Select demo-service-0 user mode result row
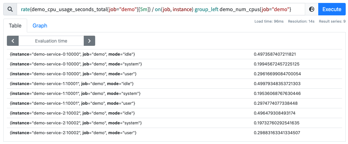348x144 pixels. tap(174, 74)
